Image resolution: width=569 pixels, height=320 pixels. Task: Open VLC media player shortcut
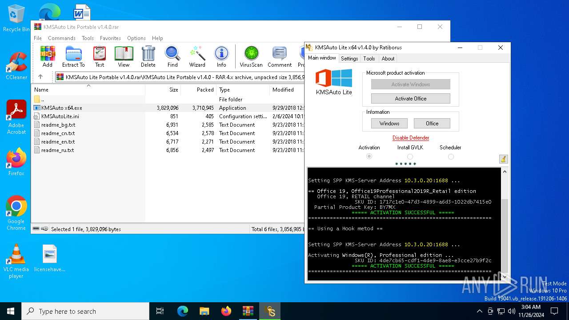pos(16,261)
